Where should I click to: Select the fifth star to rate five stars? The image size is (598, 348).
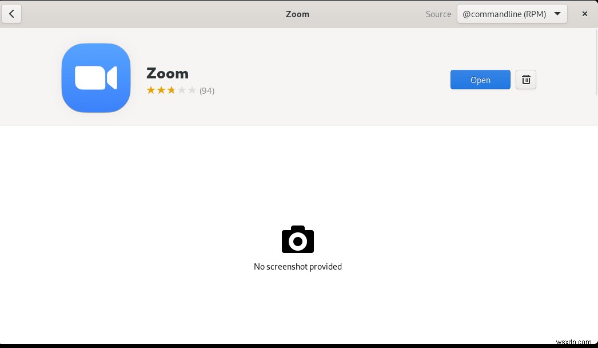(192, 90)
